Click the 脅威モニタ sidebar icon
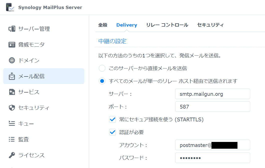This screenshot has height=168, width=265. pos(12,45)
